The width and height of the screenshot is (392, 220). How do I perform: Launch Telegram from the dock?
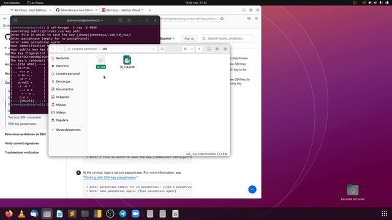pyautogui.click(x=123, y=214)
